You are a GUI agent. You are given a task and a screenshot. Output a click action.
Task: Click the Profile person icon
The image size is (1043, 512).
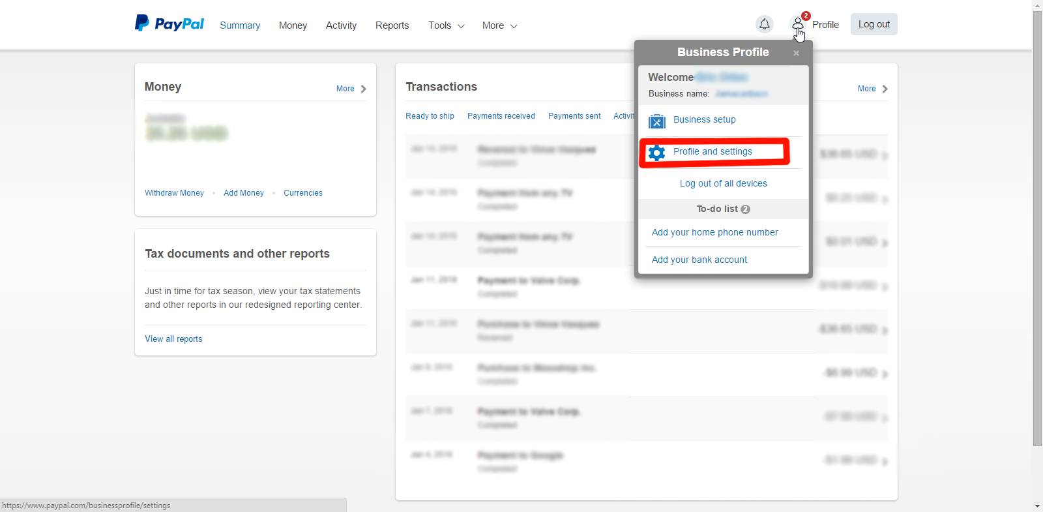(798, 24)
